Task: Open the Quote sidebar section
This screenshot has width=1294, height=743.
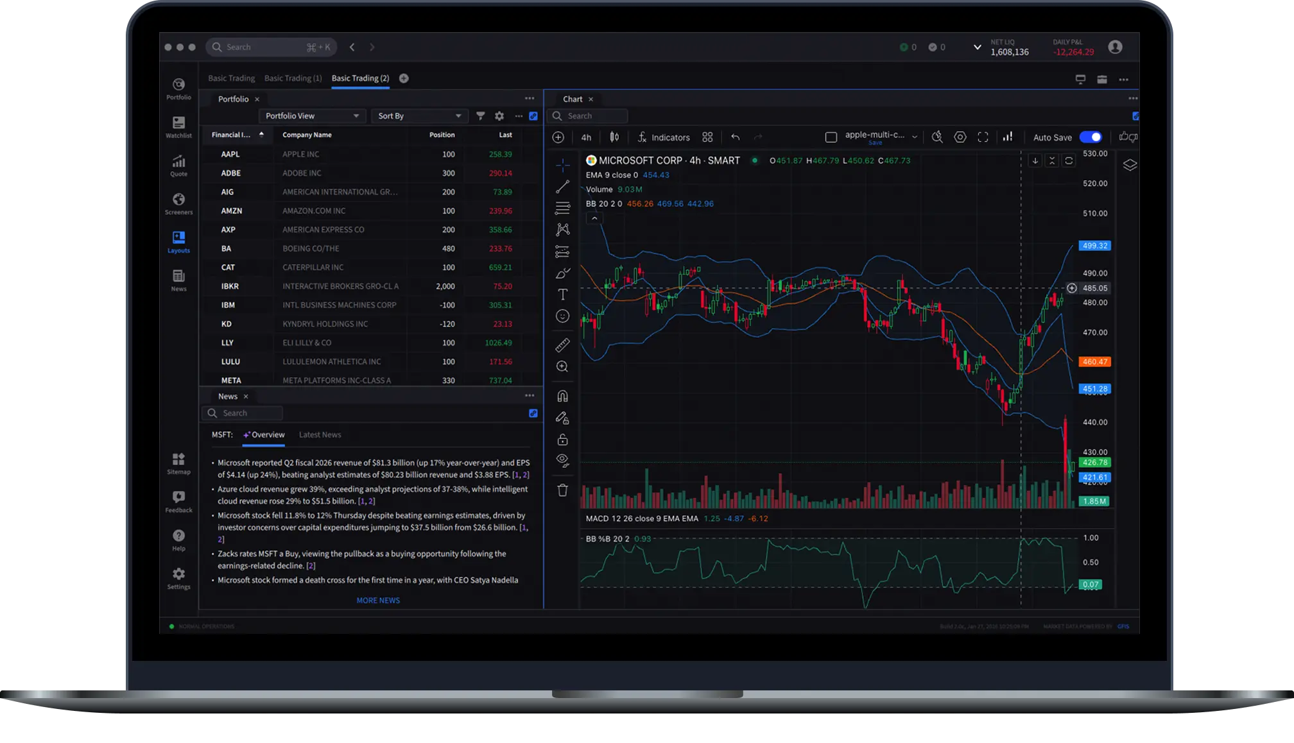Action: coord(178,166)
